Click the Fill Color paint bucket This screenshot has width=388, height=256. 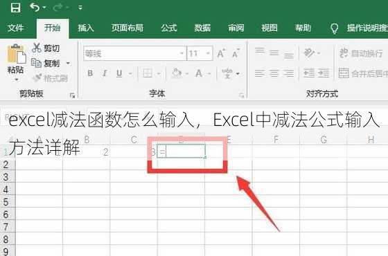[x=177, y=73]
